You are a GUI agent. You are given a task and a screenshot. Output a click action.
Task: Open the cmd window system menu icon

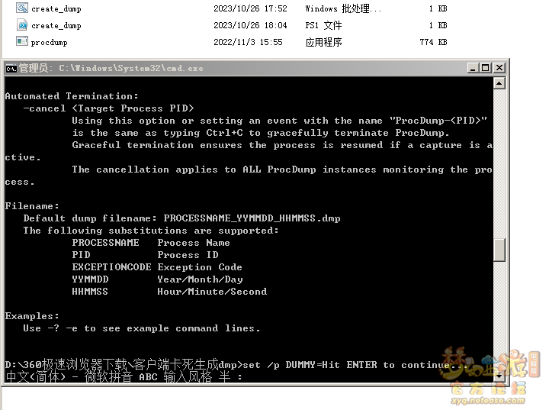(11, 68)
